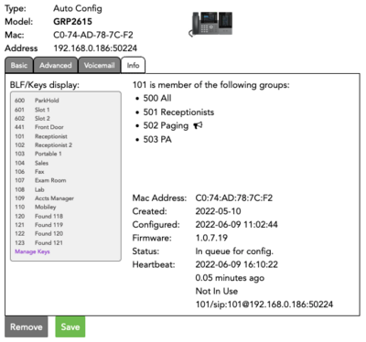Click the green Save button
Image resolution: width=366 pixels, height=342 pixels.
[70, 326]
